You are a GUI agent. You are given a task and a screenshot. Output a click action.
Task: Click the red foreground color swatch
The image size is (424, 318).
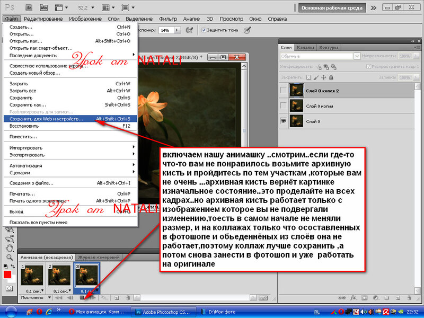[x=7, y=275]
